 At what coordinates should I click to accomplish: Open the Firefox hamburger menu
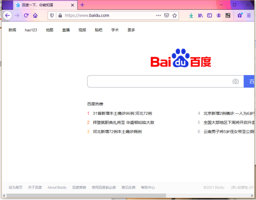249,16
